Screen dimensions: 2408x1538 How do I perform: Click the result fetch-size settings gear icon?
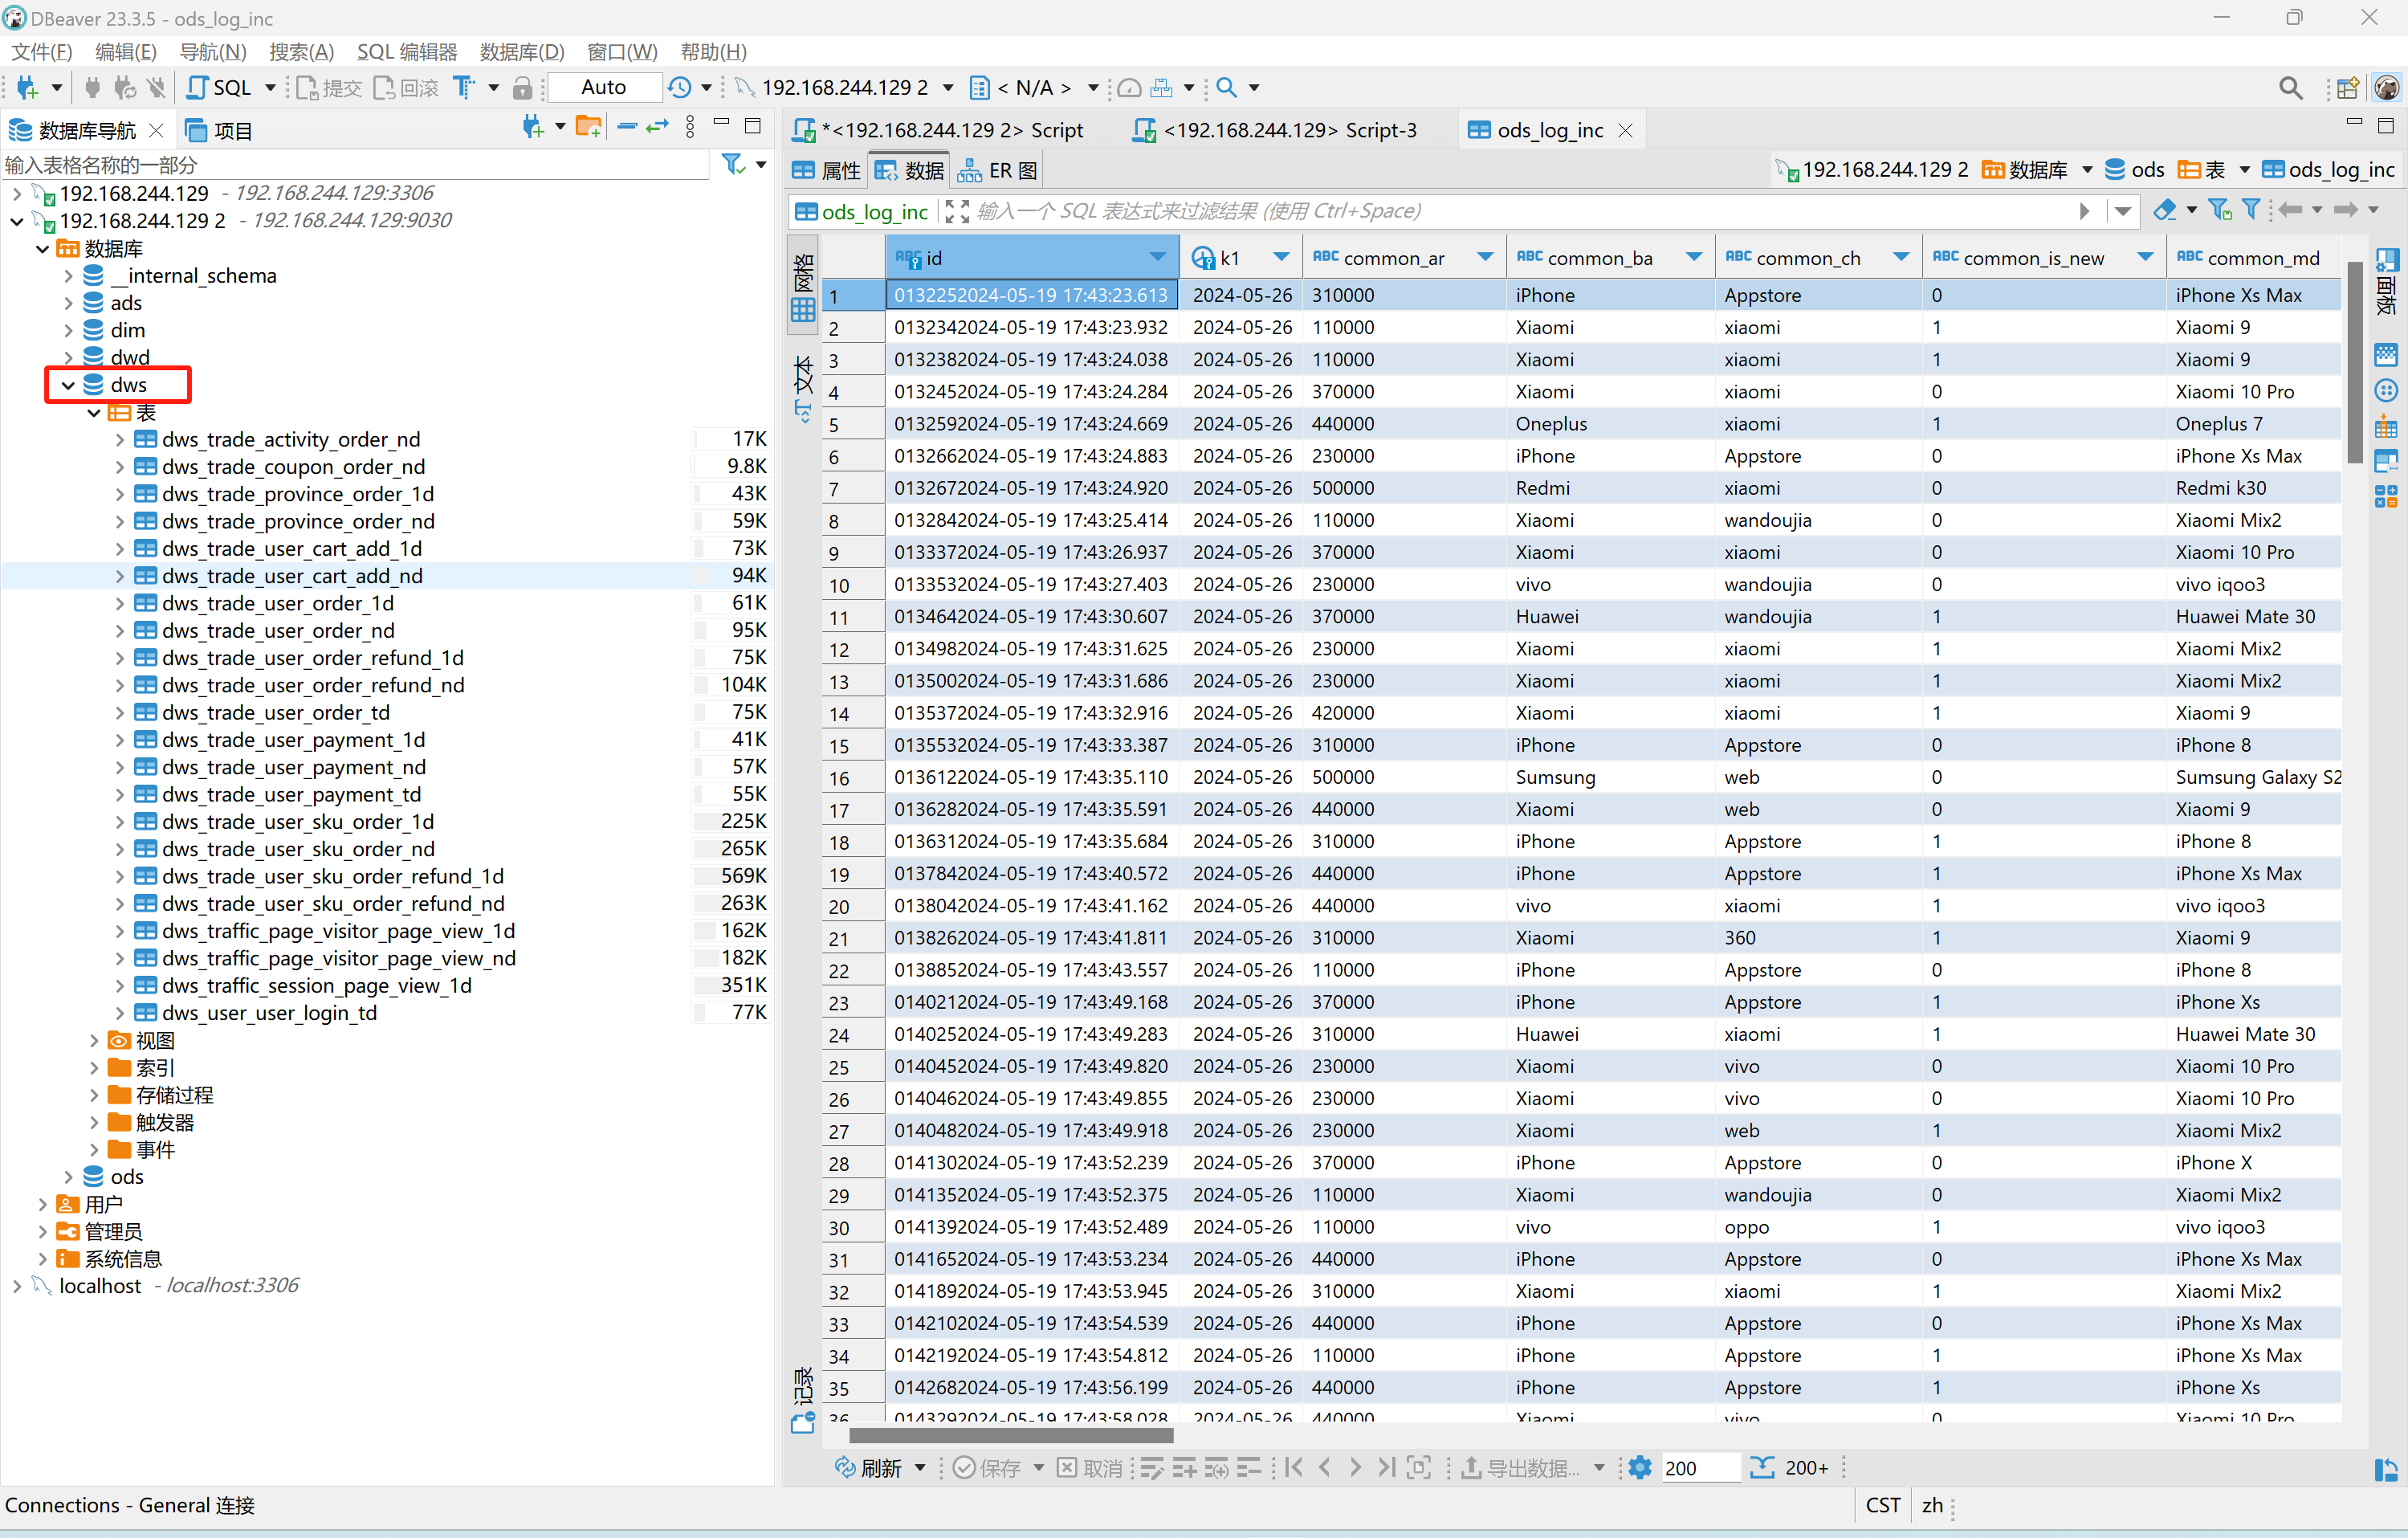click(x=1640, y=1467)
